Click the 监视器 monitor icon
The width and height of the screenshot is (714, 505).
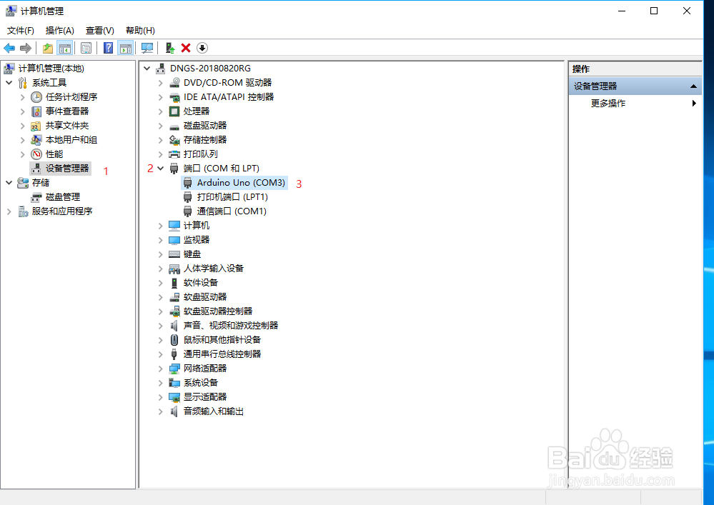(x=174, y=240)
